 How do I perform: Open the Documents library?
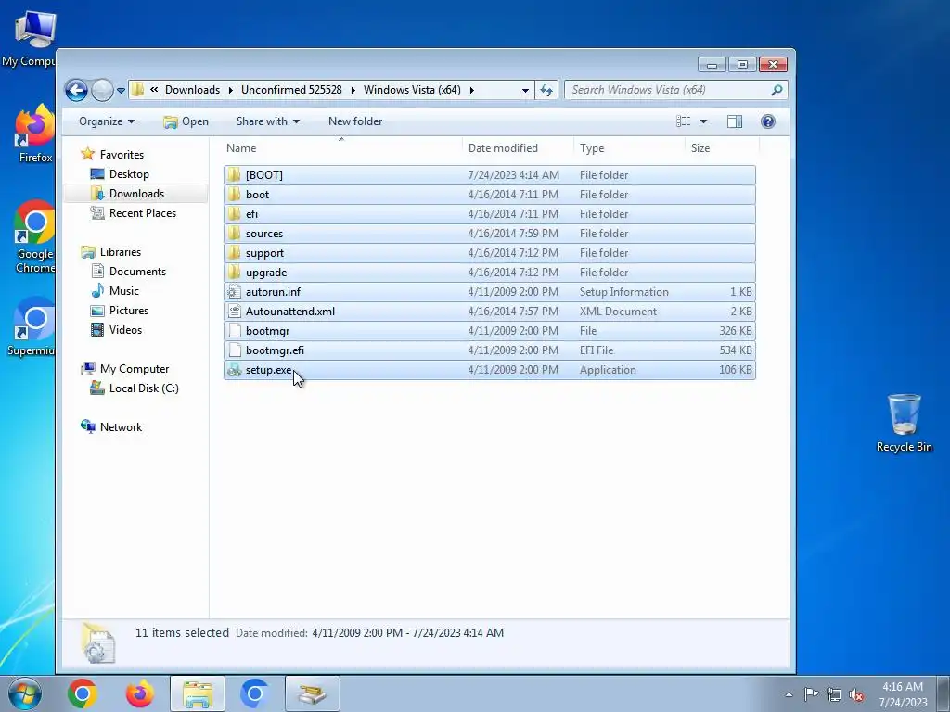click(137, 272)
